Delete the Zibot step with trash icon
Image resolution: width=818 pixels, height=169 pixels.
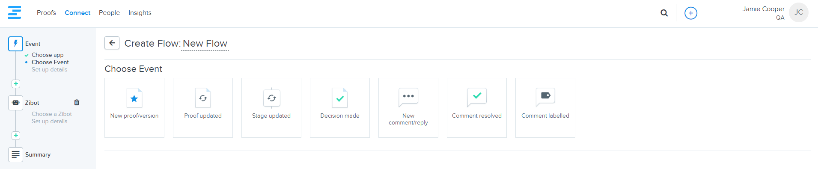tap(77, 103)
